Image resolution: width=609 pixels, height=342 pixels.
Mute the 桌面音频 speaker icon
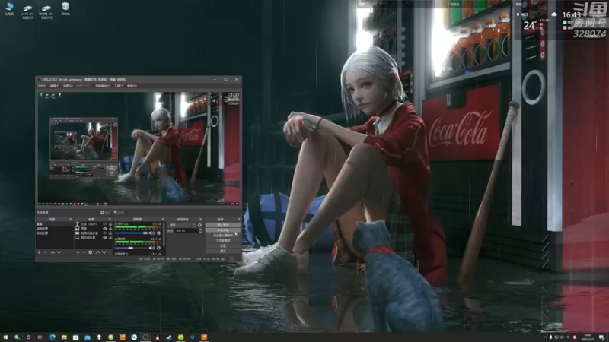(151, 248)
